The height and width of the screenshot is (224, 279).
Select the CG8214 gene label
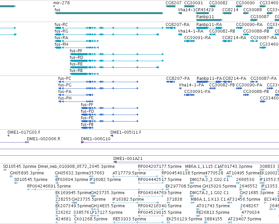pyautogui.click(x=230, y=10)
